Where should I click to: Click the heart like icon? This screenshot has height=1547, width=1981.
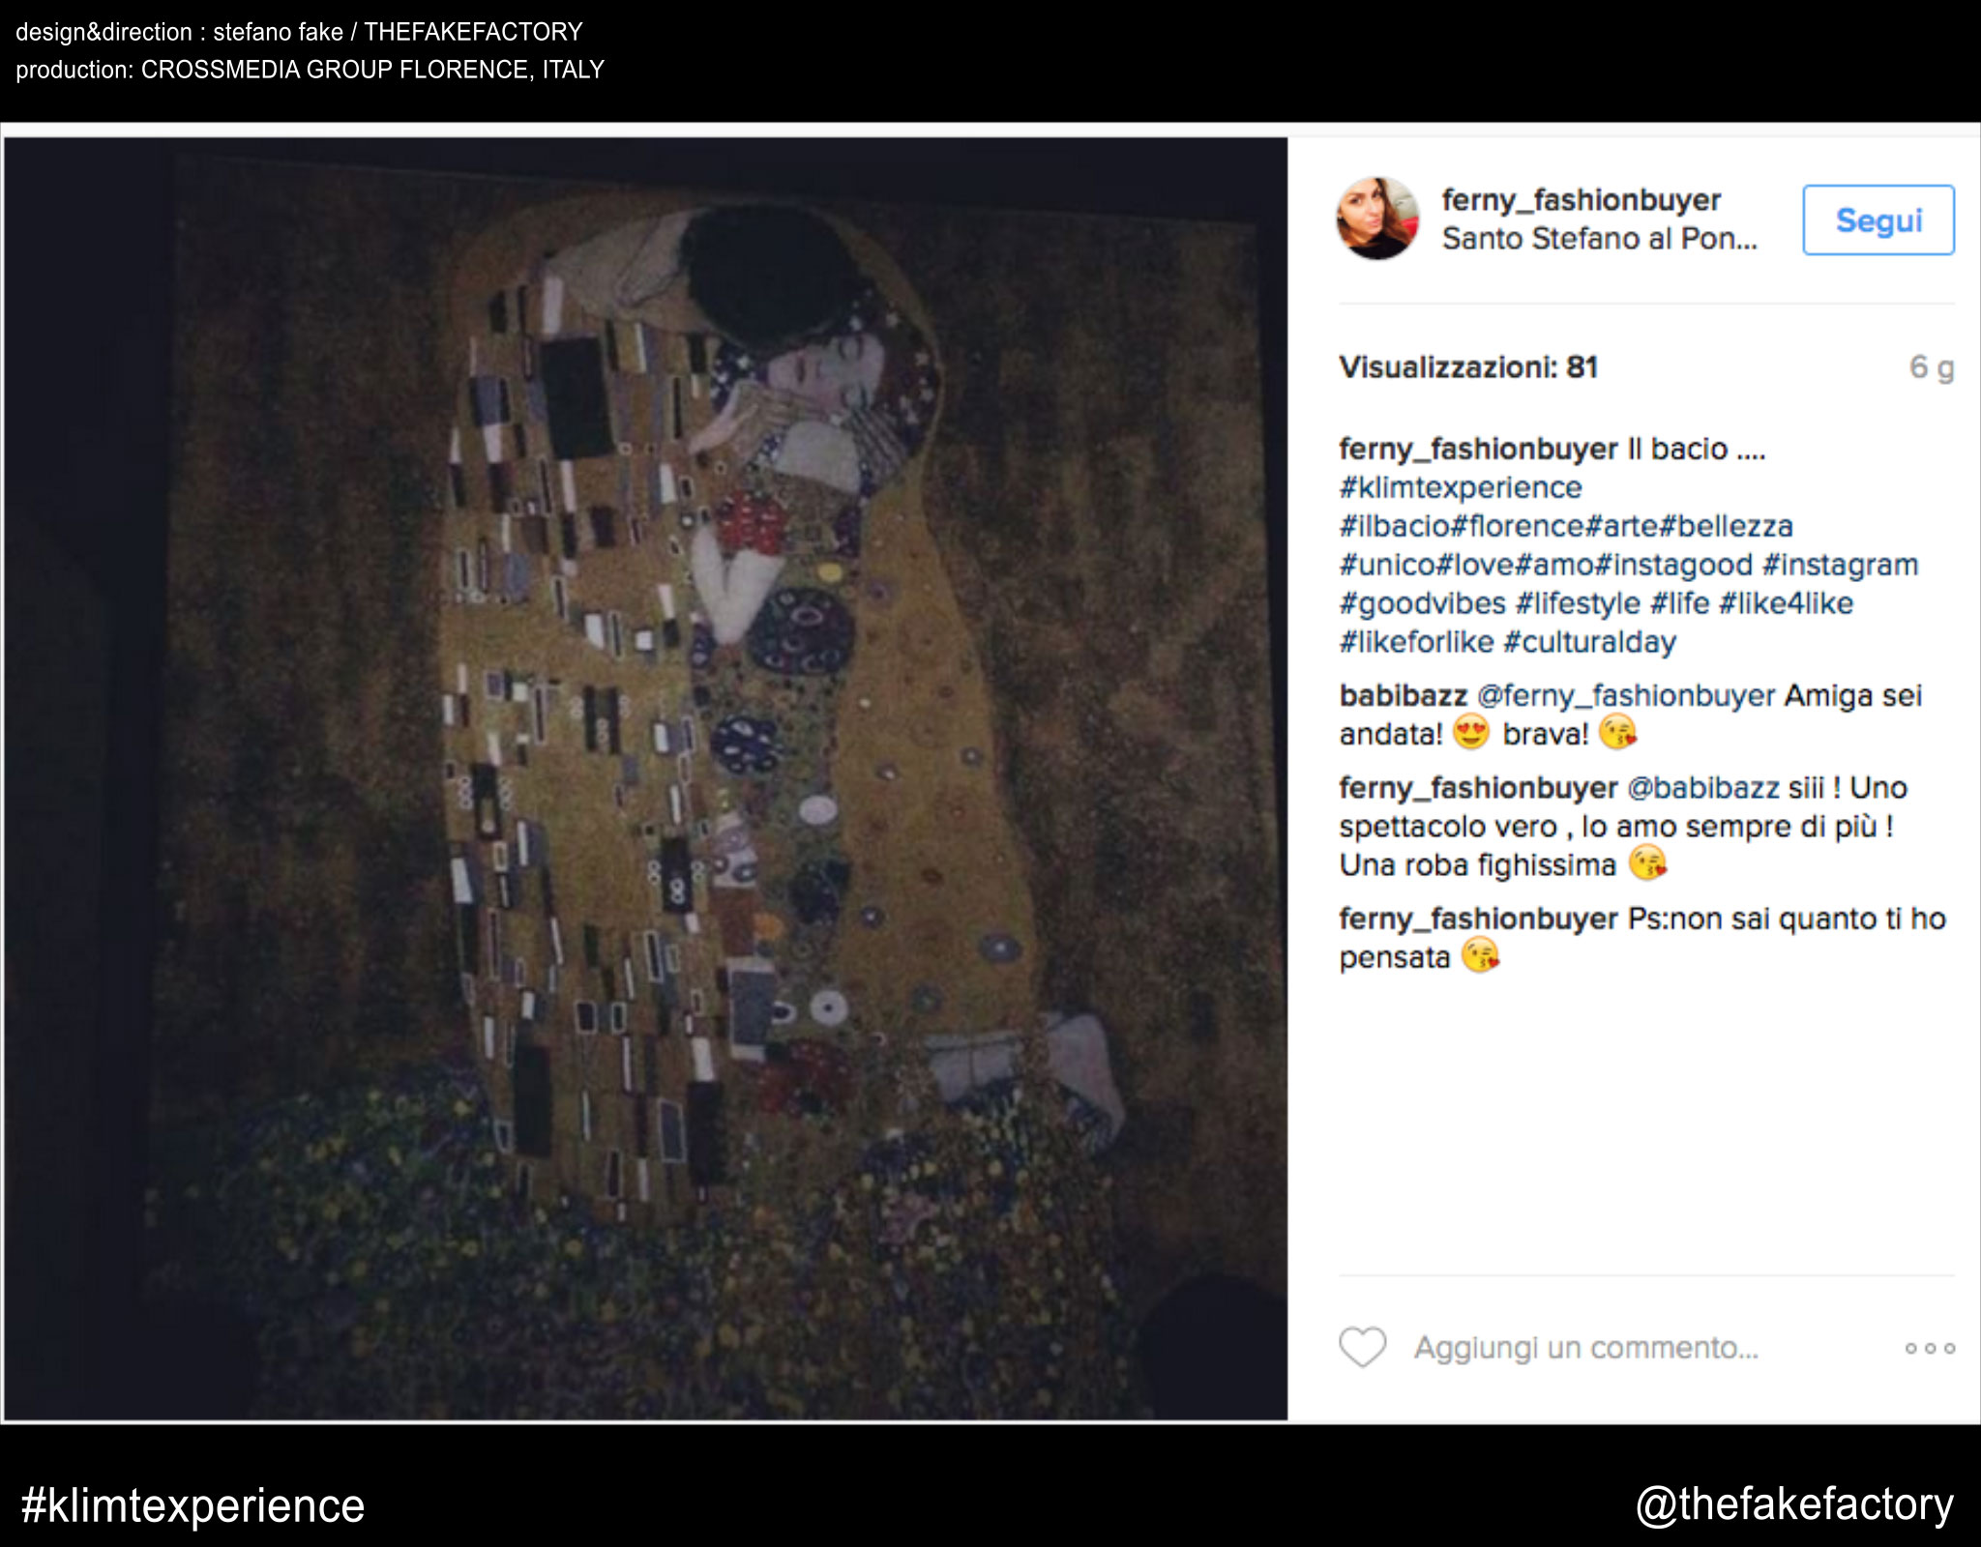pos(1362,1347)
